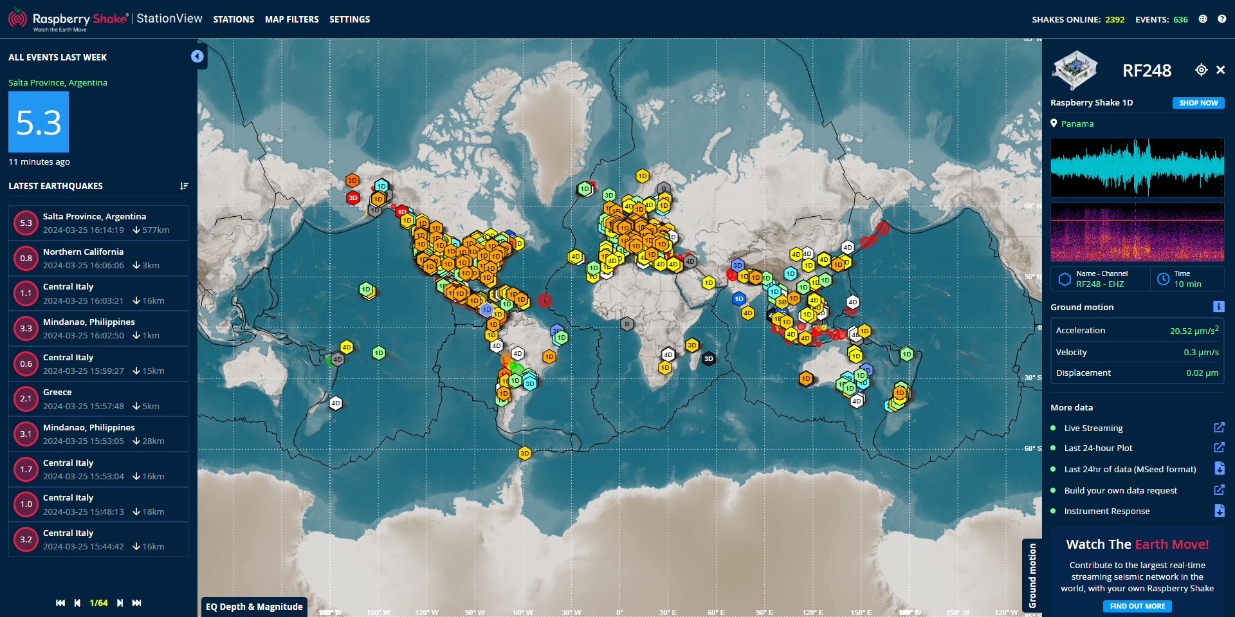Screen dimensions: 1235x617
Task: Close the RF248 station panel
Action: tap(1220, 70)
